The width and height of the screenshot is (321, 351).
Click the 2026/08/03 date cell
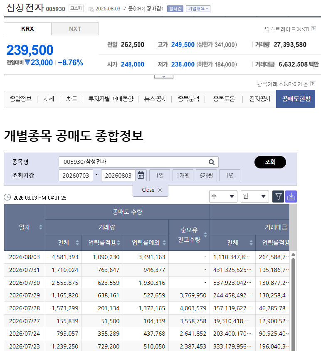coord(25,257)
